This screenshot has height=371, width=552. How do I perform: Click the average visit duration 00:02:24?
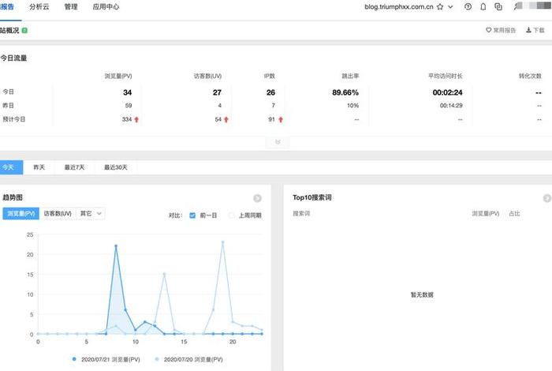[447, 92]
